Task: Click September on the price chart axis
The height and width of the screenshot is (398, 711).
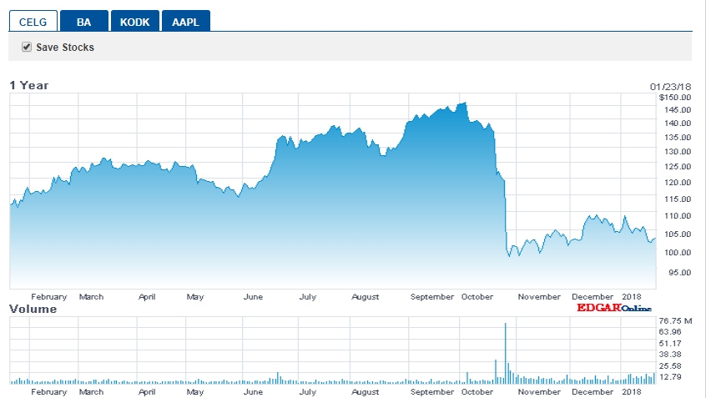Action: (x=432, y=297)
